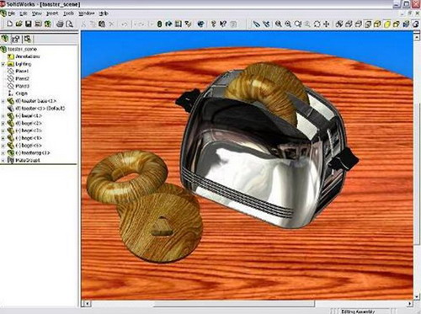This screenshot has width=421, height=314.
Task: Rebuild the model with traffic light icon
Action: 159,24
